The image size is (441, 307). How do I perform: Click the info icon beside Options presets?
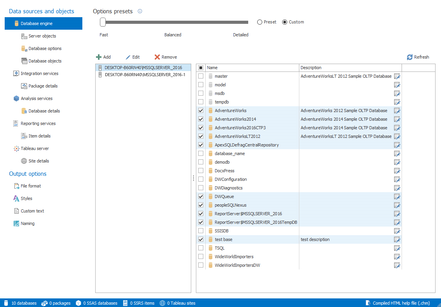click(x=140, y=11)
